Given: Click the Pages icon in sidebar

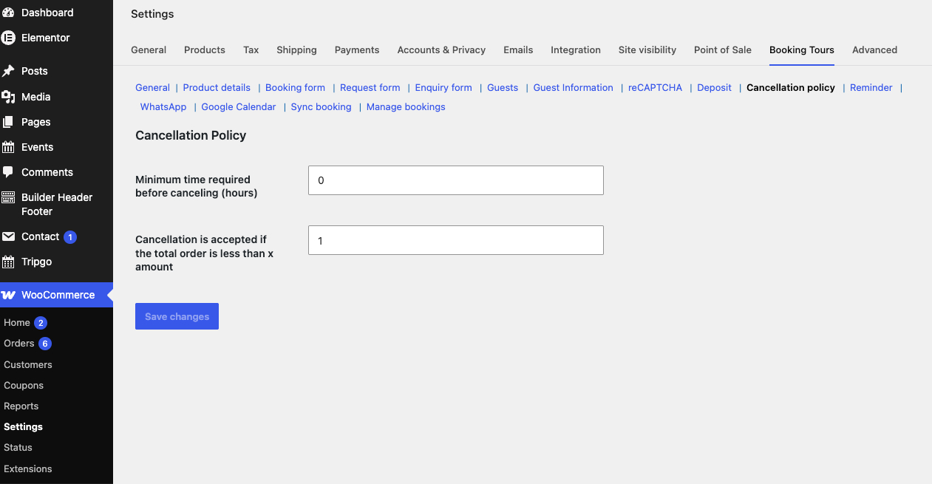Looking at the screenshot, I should [x=8, y=122].
